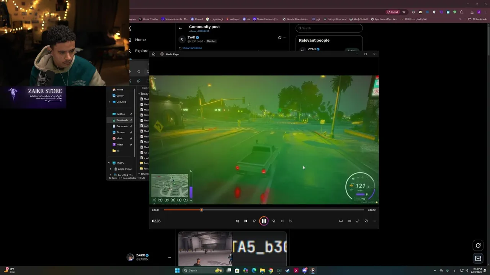Click the Media Player seek bar handle
Viewport: 490px width, 275px height.
coord(201,210)
